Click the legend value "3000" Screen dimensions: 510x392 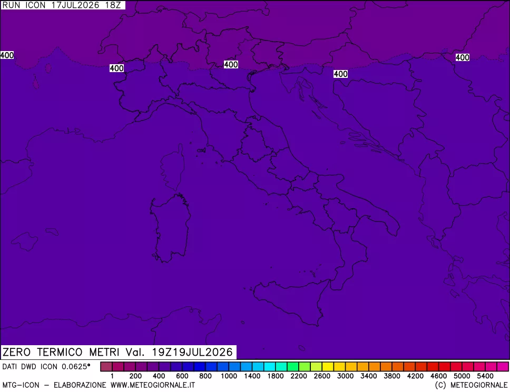346,376
